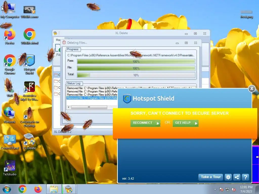
Task: Open File Explorer from taskbar
Action: [x=54, y=189]
